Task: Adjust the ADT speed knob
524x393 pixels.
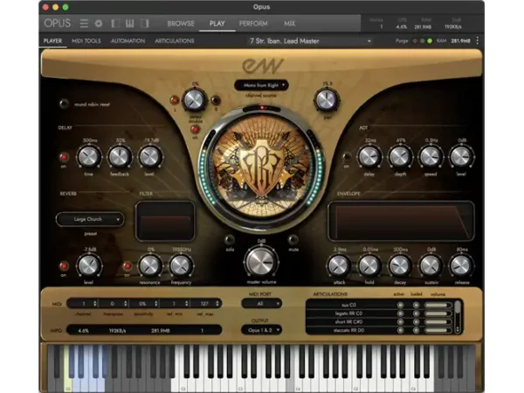Action: pos(431,156)
